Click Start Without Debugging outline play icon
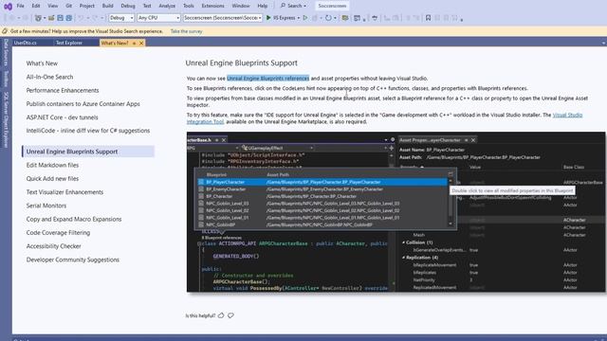This screenshot has height=341, width=607. pos(305,18)
